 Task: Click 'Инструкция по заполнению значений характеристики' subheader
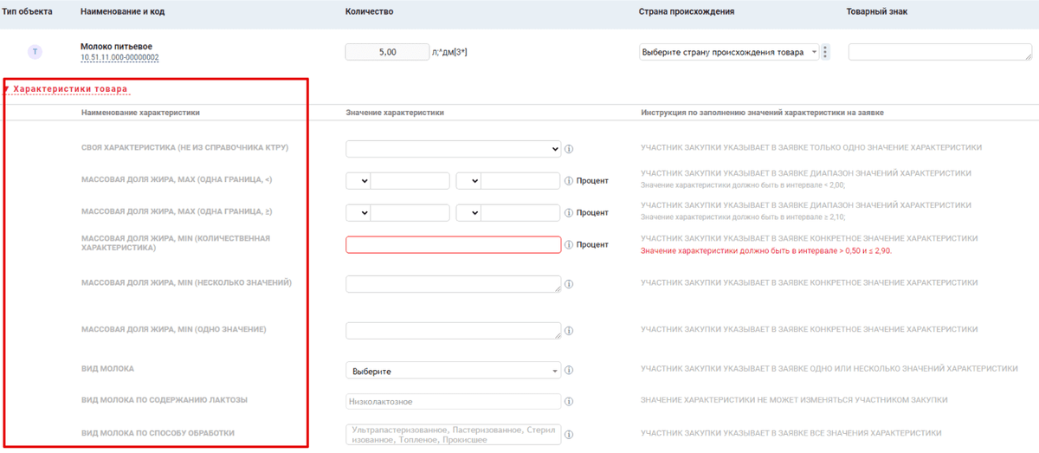point(762,113)
